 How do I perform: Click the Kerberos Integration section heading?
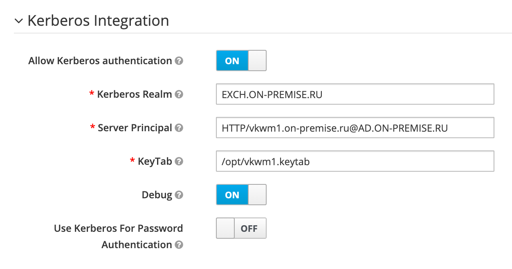[98, 20]
